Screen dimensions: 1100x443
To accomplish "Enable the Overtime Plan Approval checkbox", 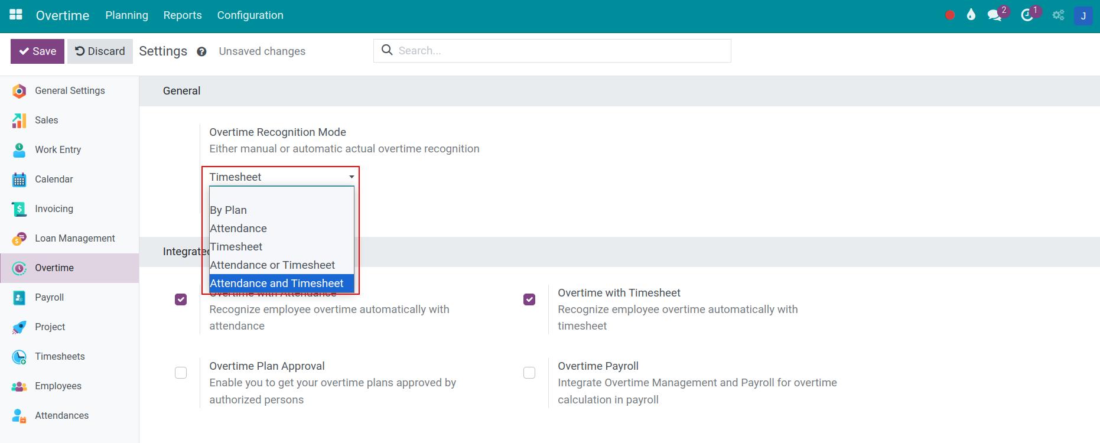I will tap(181, 373).
